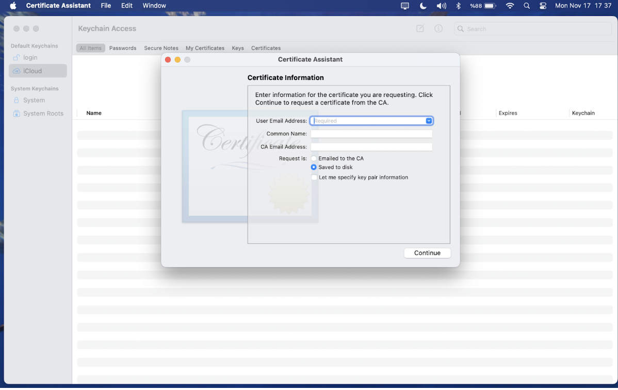Open the Window menu
The width and height of the screenshot is (618, 390).
click(x=154, y=6)
